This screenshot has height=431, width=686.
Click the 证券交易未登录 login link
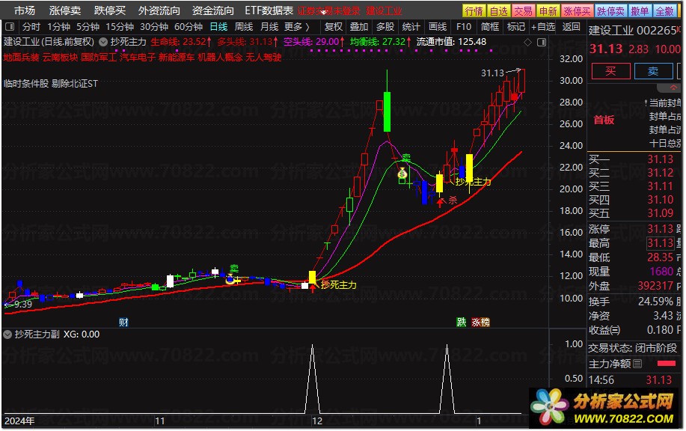pos(328,11)
